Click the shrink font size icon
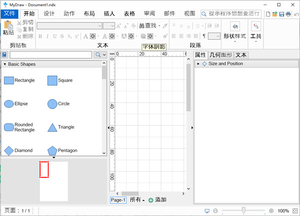This screenshot has width=300, height=216. [126, 26]
